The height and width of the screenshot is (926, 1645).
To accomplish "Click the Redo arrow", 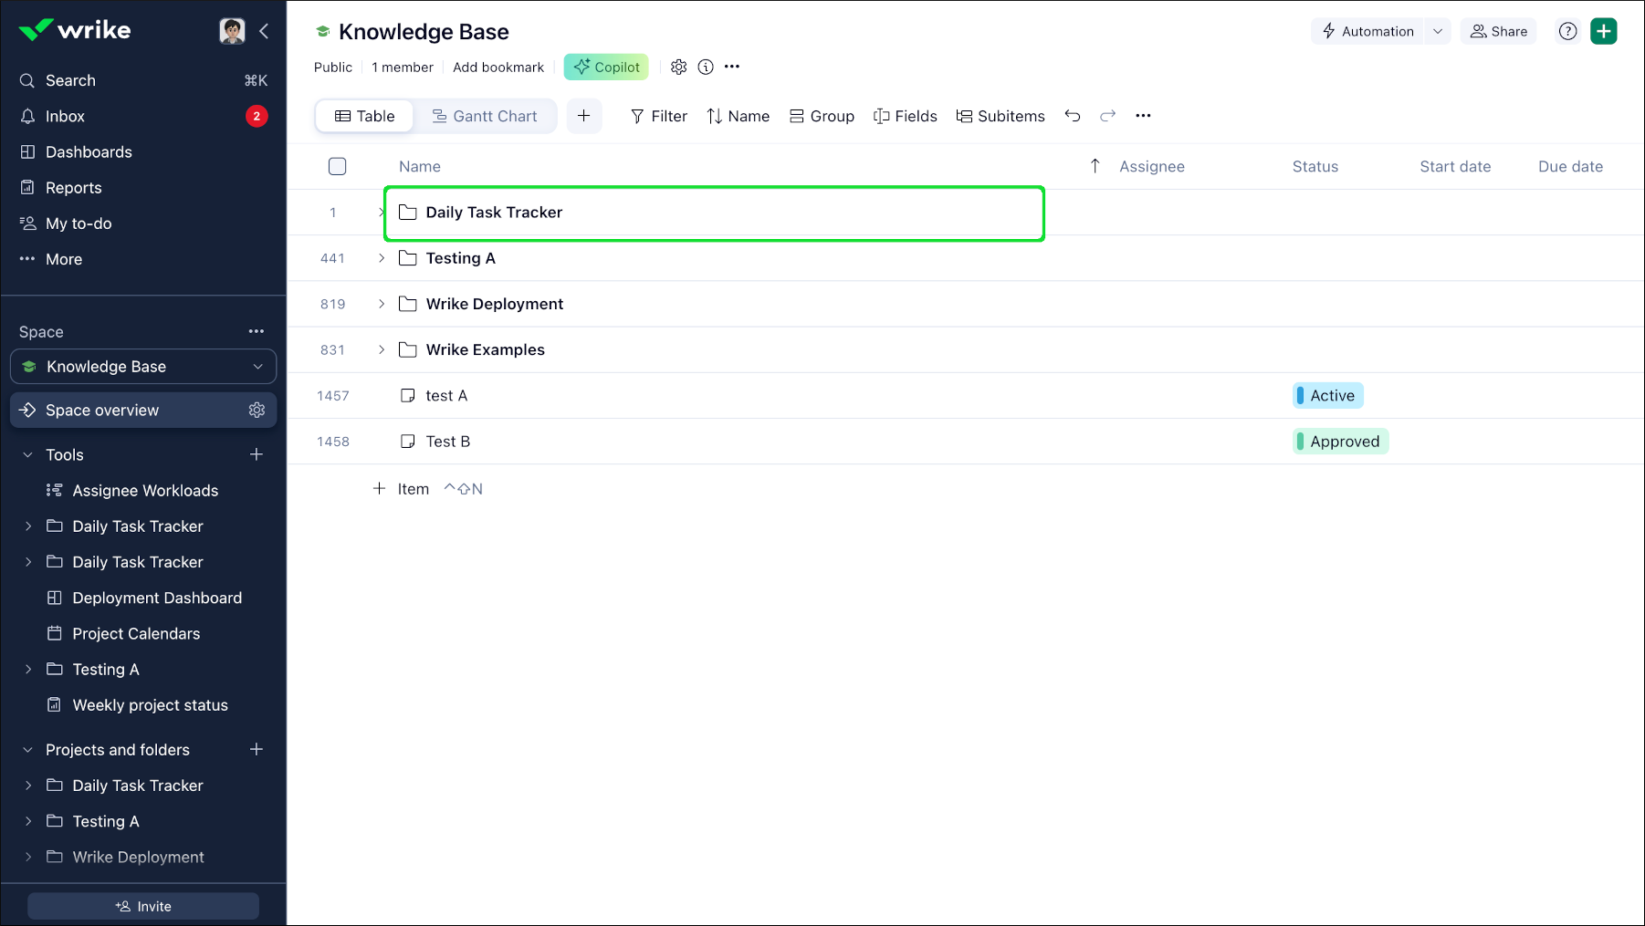I will click(x=1108, y=116).
